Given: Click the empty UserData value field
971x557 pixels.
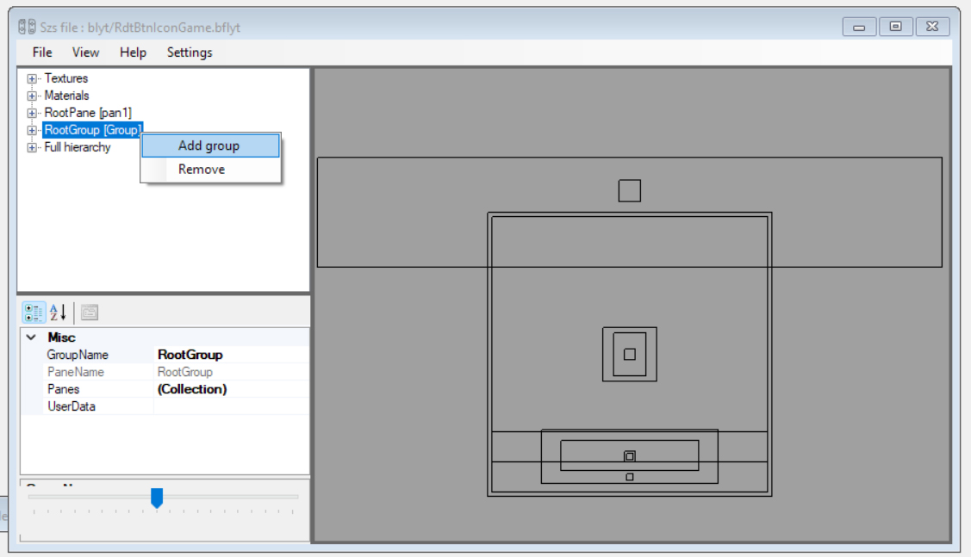Looking at the screenshot, I should [231, 406].
